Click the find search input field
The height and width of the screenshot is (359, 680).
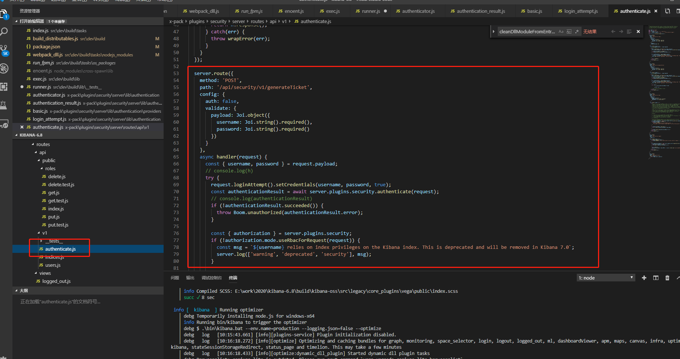(x=527, y=31)
